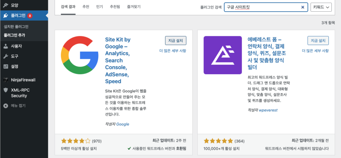Collapse the sidebar with 메뉴 접기
The image size is (341, 158).
coord(17,106)
